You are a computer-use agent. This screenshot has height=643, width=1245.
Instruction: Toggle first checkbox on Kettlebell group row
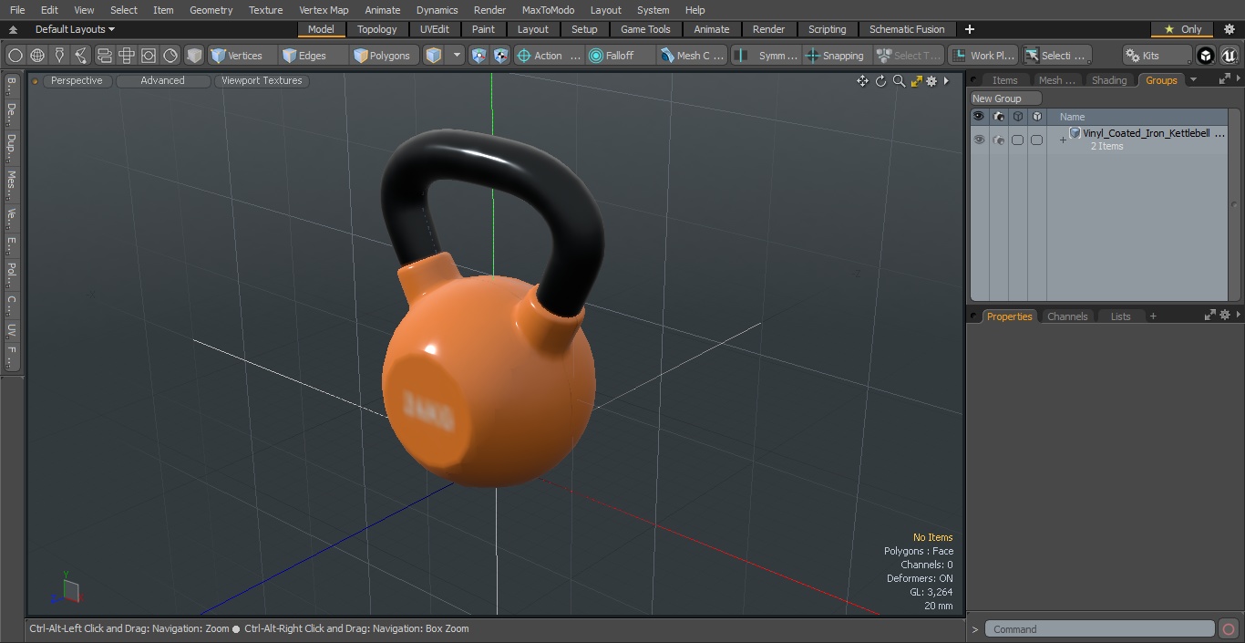[1017, 140]
